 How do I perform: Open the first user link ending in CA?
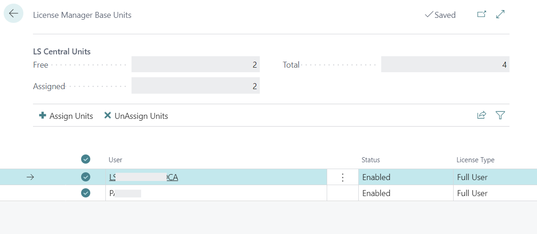[143, 177]
